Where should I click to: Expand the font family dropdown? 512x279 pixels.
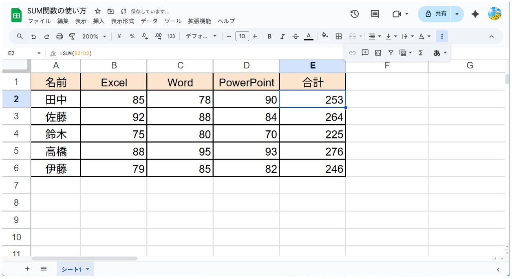pyautogui.click(x=201, y=37)
